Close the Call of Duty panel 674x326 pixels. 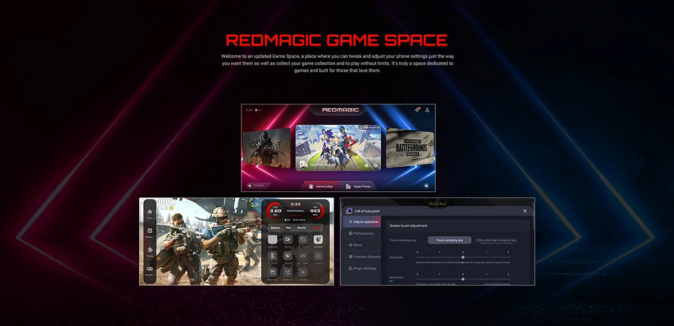[x=525, y=211]
